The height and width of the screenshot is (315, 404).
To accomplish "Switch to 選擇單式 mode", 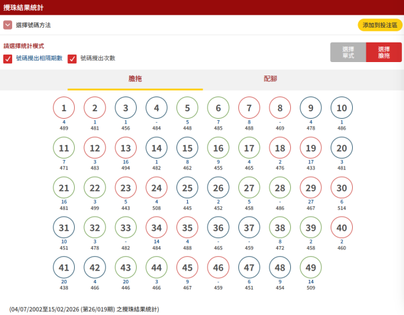I will 348,52.
